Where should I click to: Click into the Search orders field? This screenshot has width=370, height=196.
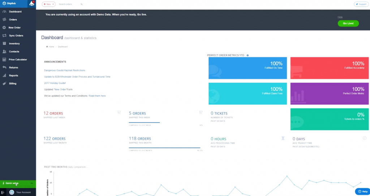pyautogui.click(x=67, y=4)
